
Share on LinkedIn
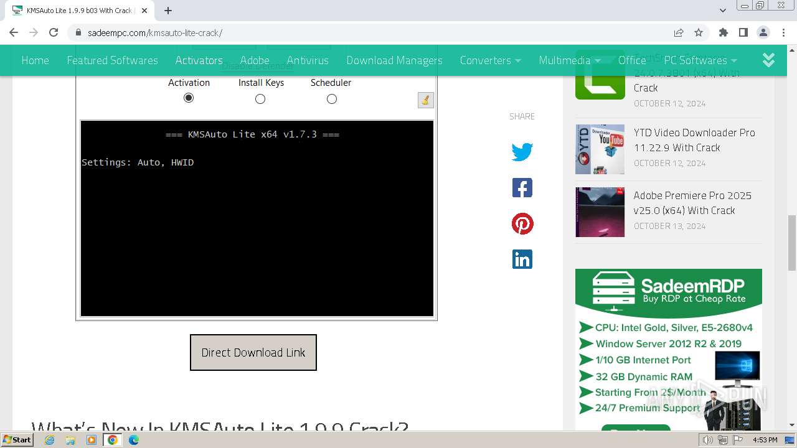(522, 259)
